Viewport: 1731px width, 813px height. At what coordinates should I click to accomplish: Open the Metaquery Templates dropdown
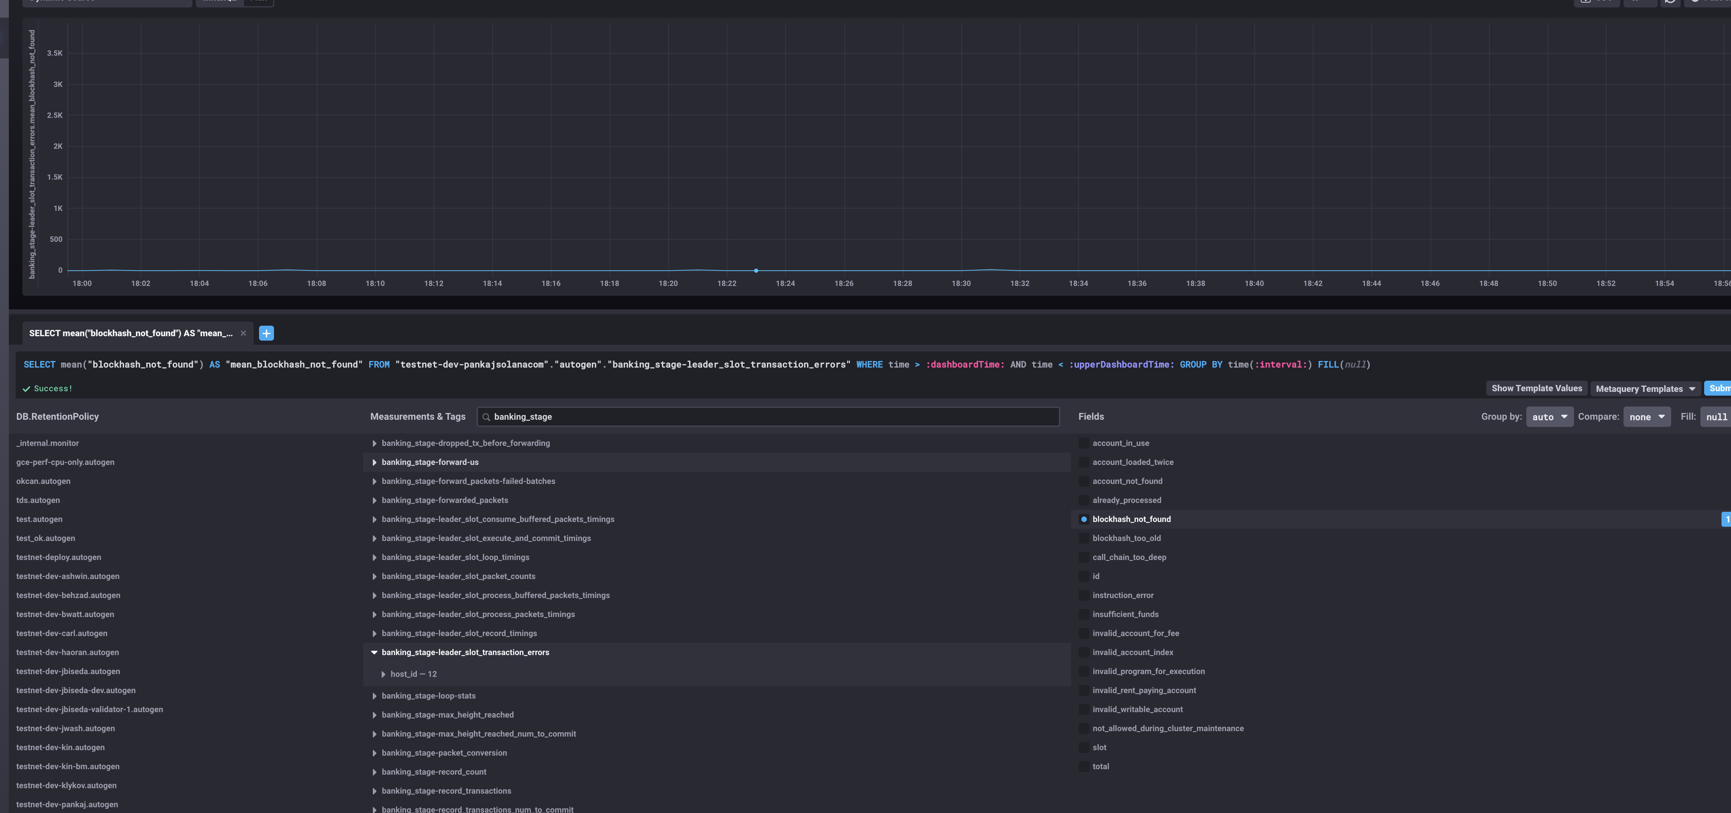pos(1645,389)
